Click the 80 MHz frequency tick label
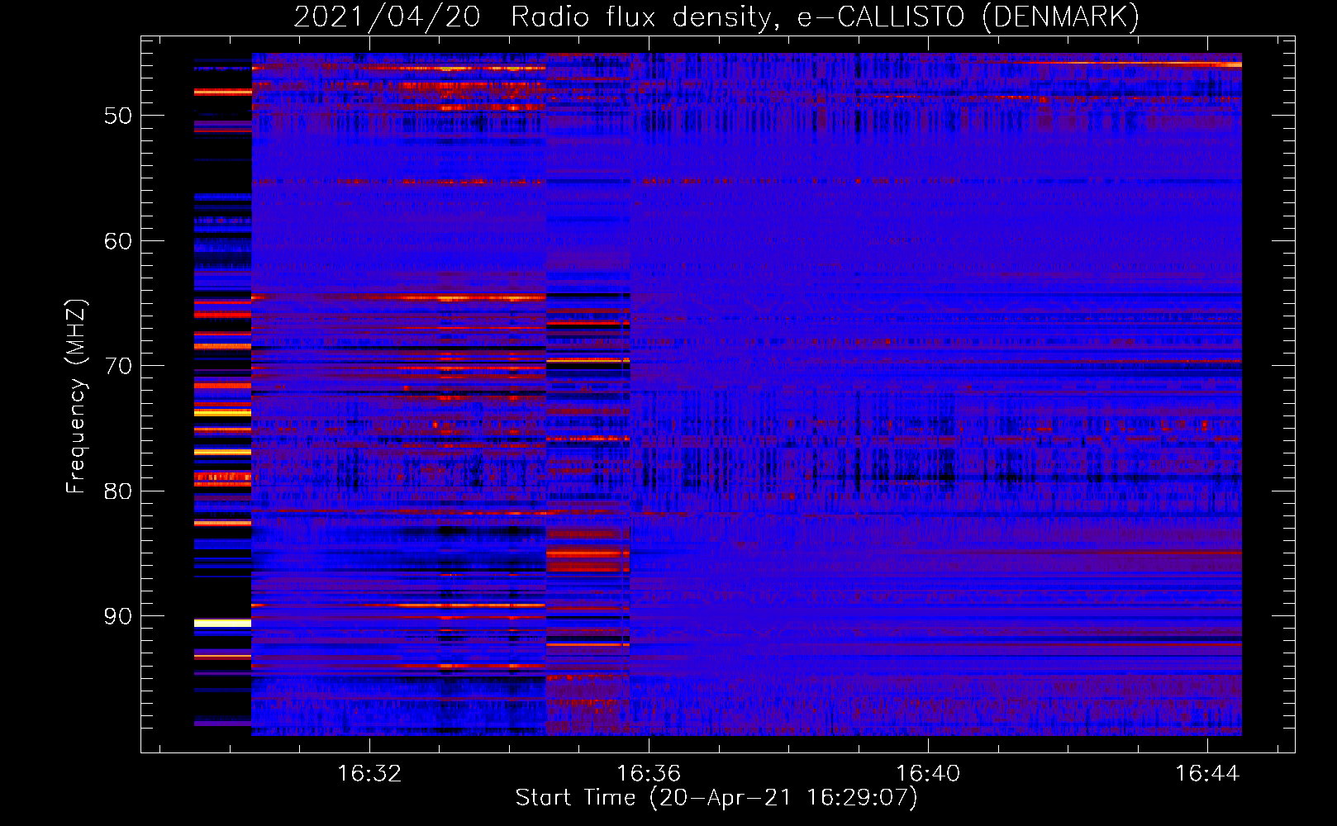Image resolution: width=1337 pixels, height=826 pixels. tap(118, 491)
